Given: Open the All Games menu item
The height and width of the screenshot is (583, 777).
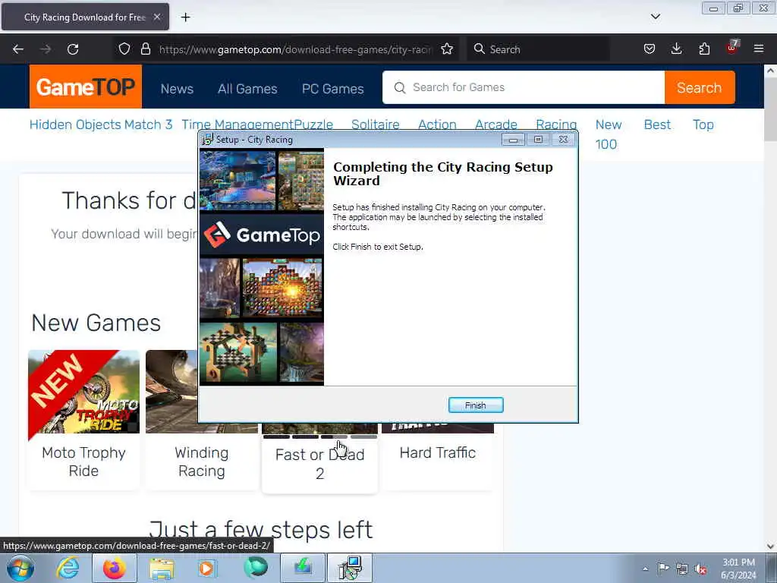Looking at the screenshot, I should [x=247, y=89].
